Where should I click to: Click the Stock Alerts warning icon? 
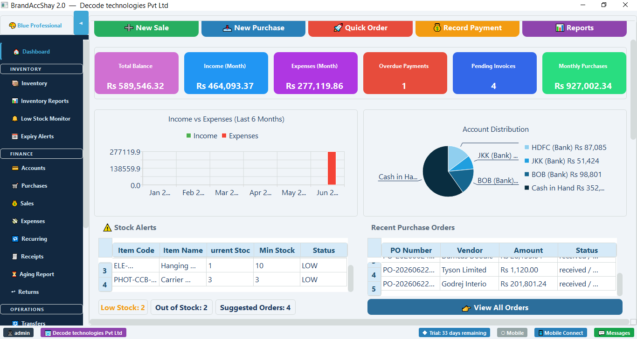pos(107,228)
